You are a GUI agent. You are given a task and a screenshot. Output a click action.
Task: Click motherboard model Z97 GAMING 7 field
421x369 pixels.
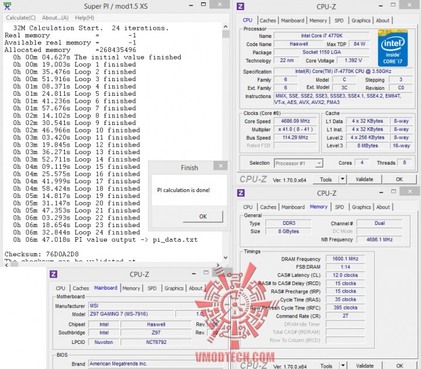pyautogui.click(x=132, y=314)
